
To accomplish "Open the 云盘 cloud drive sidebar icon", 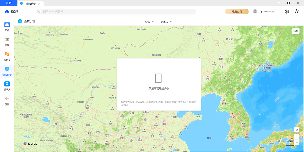I will 7,25.
